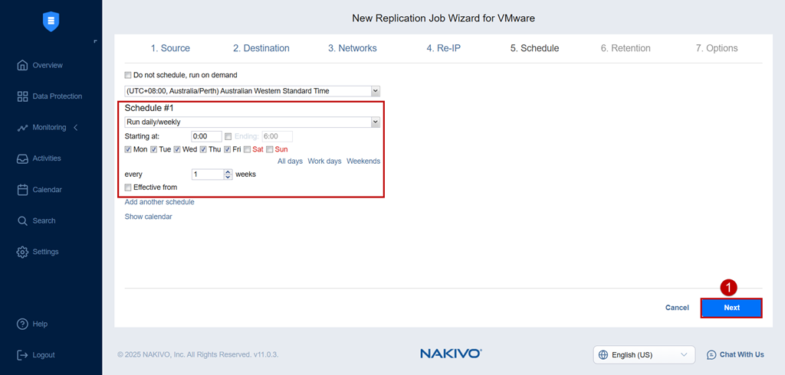Click the Data Protection grid icon
Image resolution: width=785 pixels, height=375 pixels.
pos(22,96)
